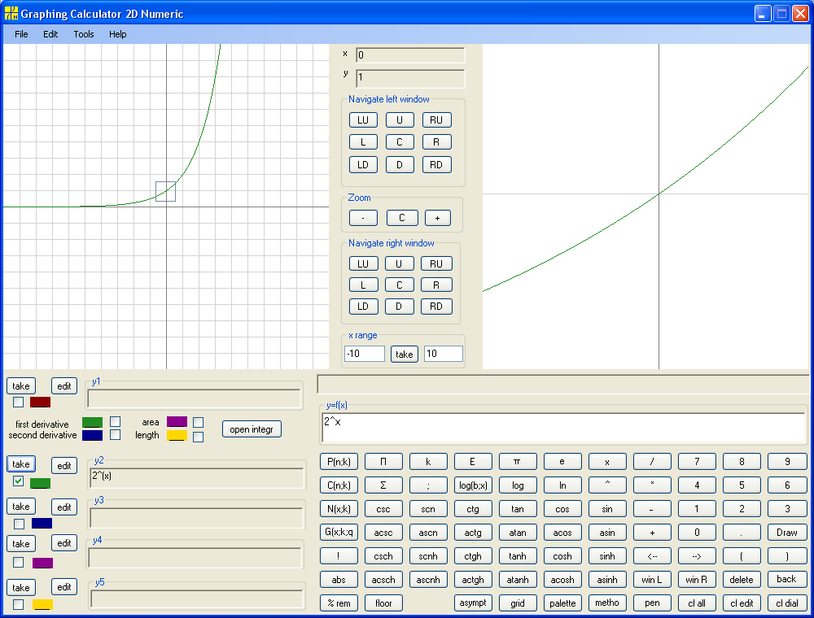The image size is (814, 618).
Task: Enable the second derivative checkbox
Action: click(116, 434)
